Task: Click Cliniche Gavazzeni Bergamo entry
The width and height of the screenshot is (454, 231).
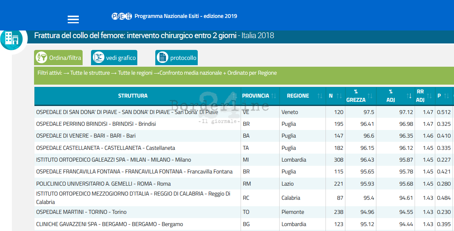Action: [x=109, y=224]
